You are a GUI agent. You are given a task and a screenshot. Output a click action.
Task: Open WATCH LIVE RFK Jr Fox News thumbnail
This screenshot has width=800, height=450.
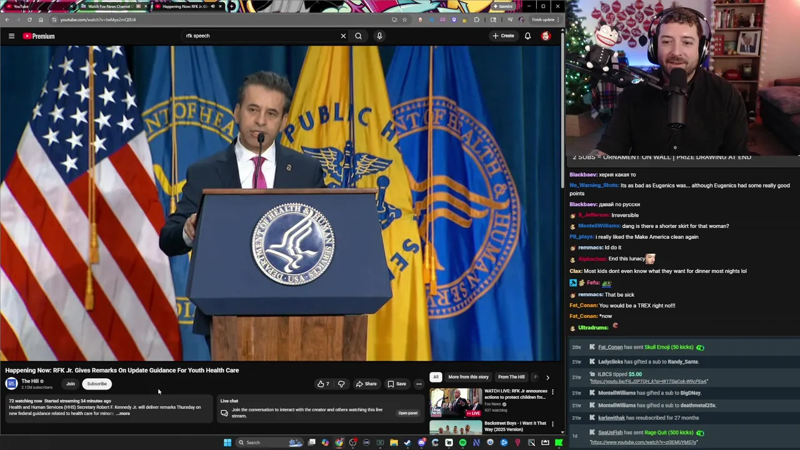coord(456,403)
